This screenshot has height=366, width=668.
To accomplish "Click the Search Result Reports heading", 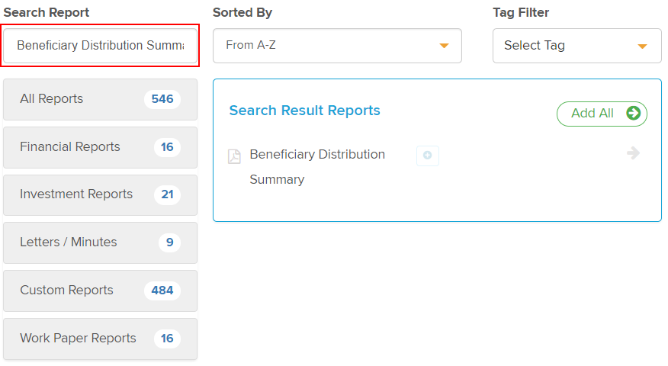I will click(x=304, y=111).
